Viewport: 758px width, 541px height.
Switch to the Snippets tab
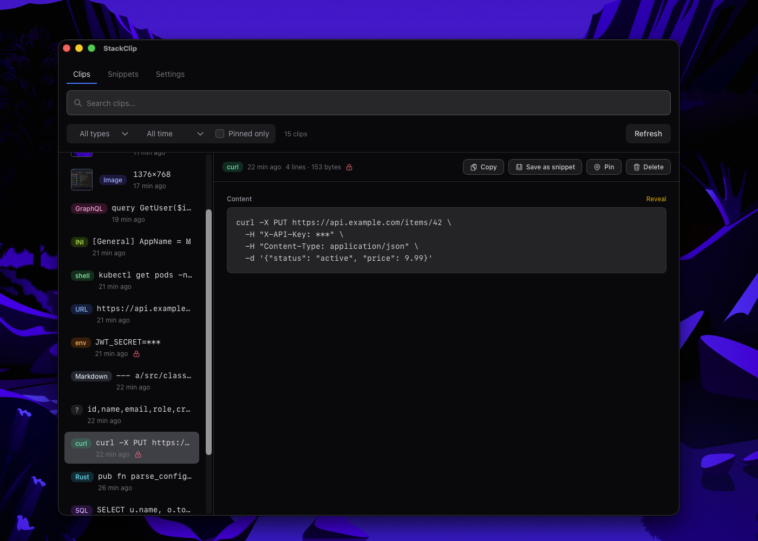pos(123,74)
